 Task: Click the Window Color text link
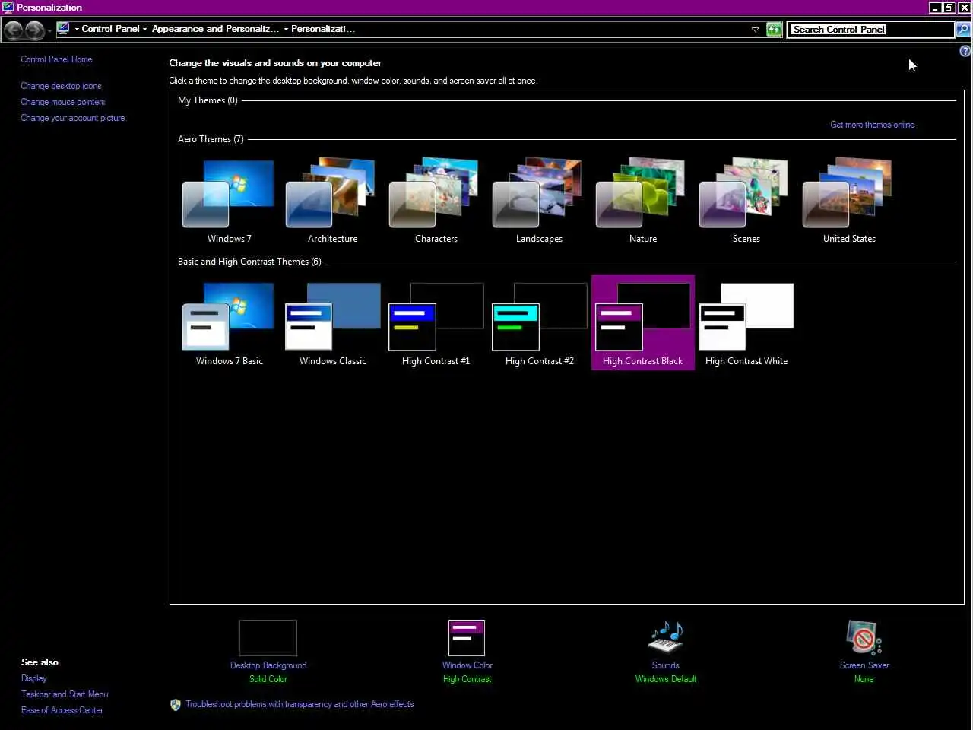tap(467, 665)
